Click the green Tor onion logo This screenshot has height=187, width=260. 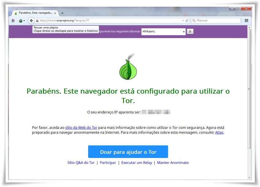[128, 66]
